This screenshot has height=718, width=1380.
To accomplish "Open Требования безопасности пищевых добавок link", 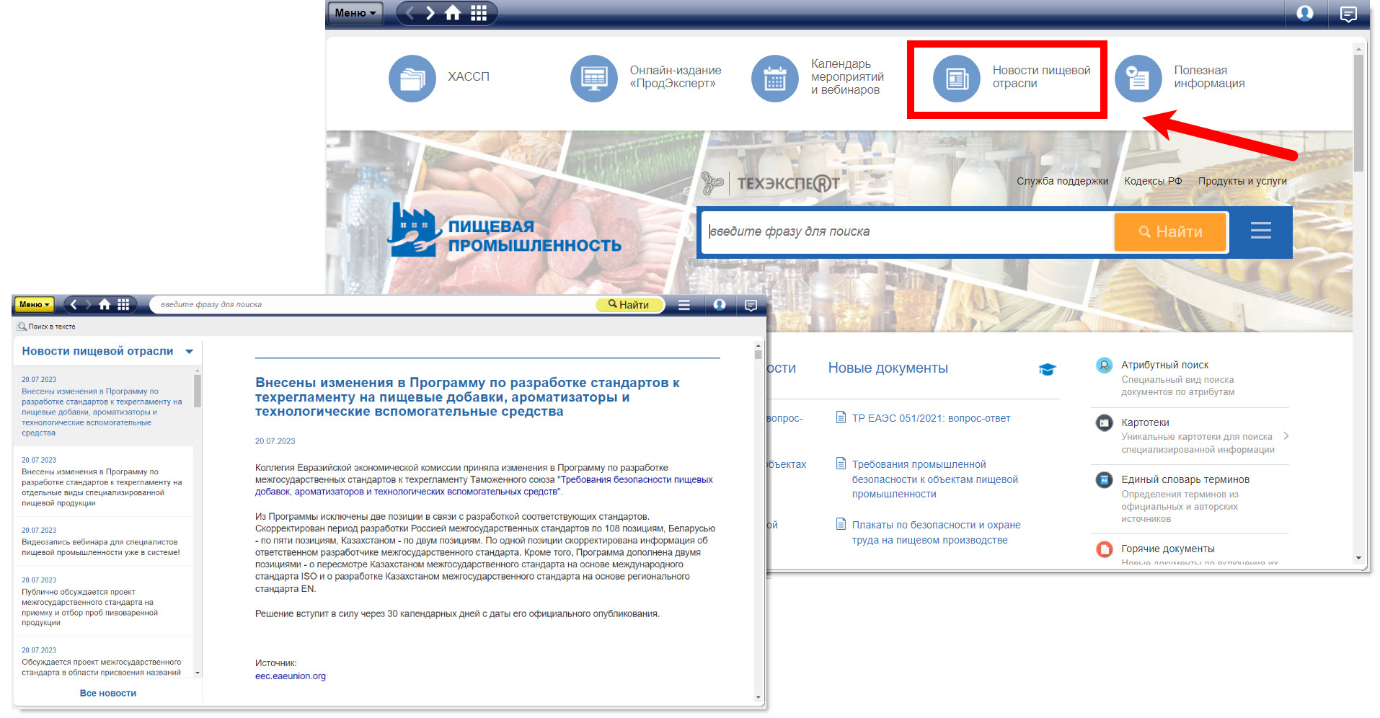I will click(484, 486).
